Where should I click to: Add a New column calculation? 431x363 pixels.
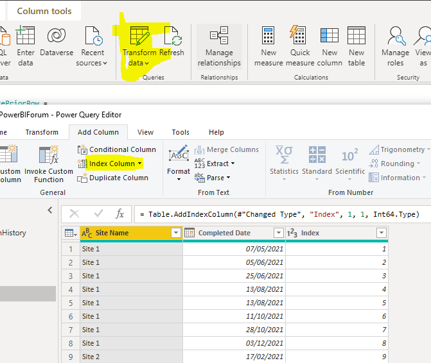(330, 47)
